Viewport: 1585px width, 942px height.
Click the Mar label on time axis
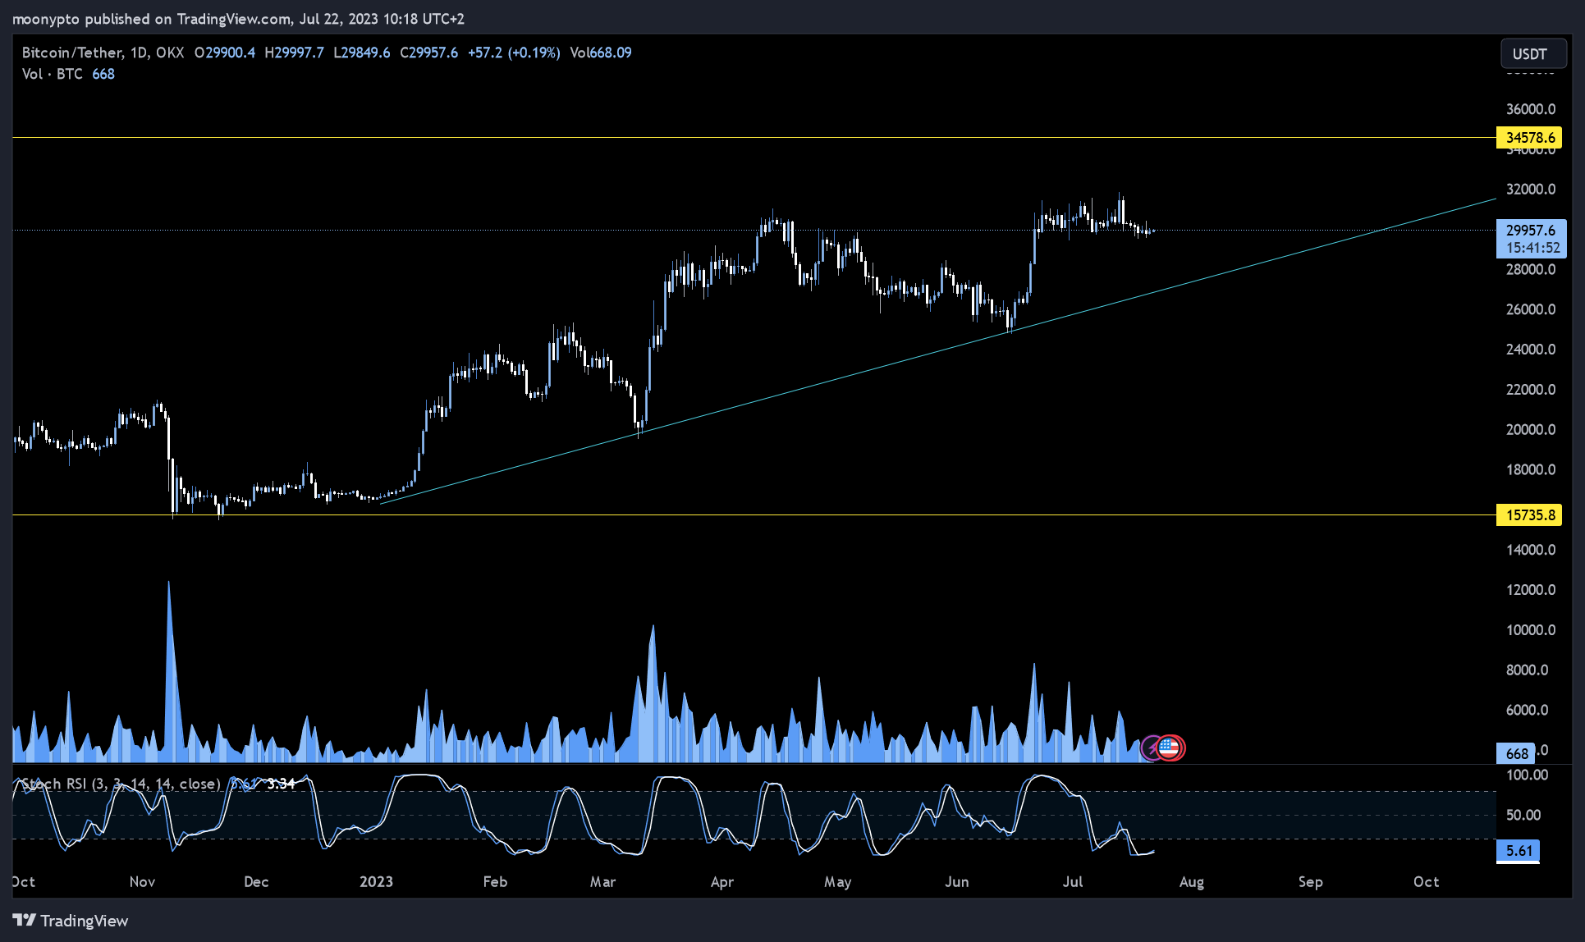pyautogui.click(x=602, y=882)
